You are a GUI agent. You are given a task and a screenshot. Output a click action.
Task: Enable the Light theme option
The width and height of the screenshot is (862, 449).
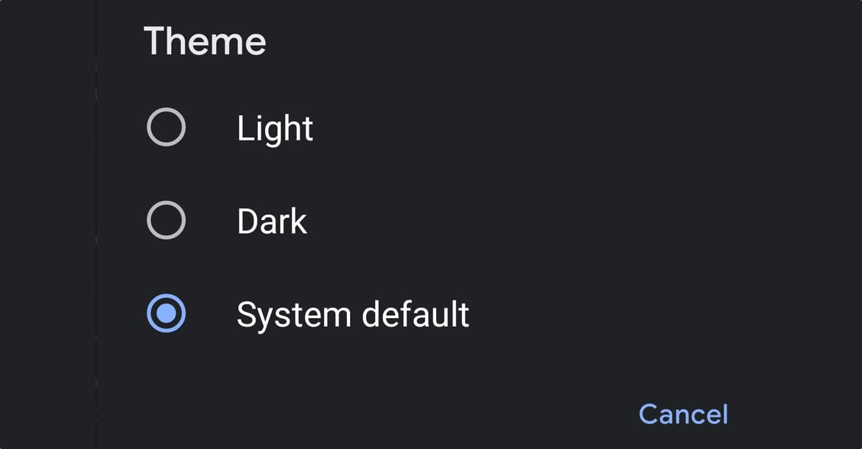[166, 127]
